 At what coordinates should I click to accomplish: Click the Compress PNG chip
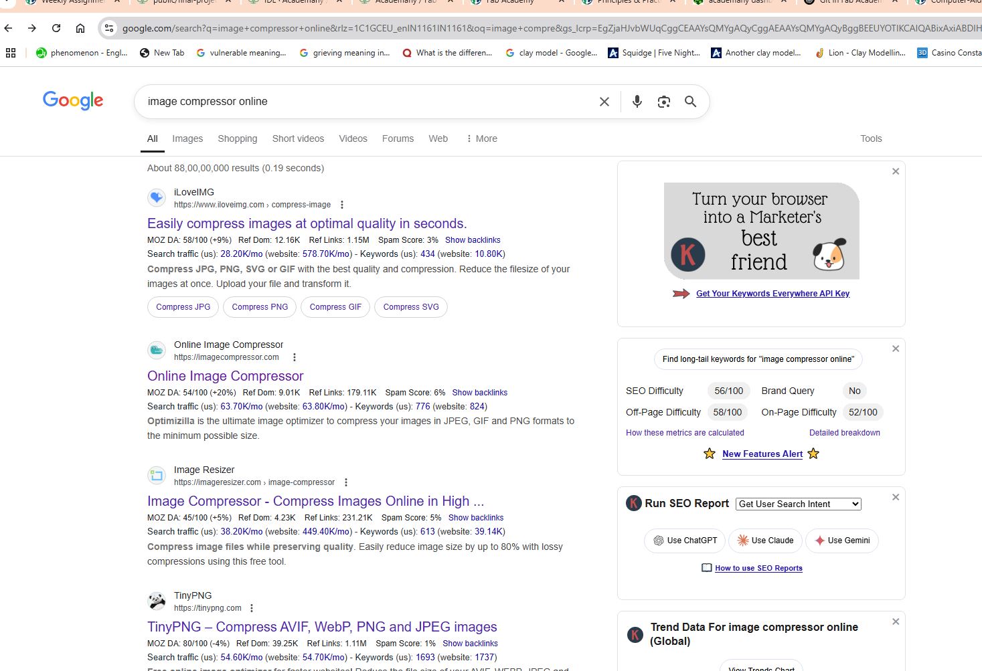[x=260, y=307]
